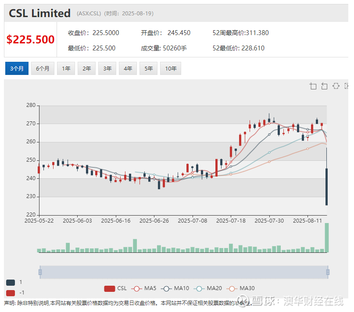The image size is (354, 312).
Task: Grab the right data zoom slider handle
Action: click(x=328, y=272)
